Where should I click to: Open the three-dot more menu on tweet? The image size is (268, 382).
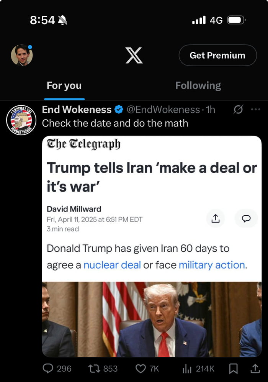[x=255, y=110]
